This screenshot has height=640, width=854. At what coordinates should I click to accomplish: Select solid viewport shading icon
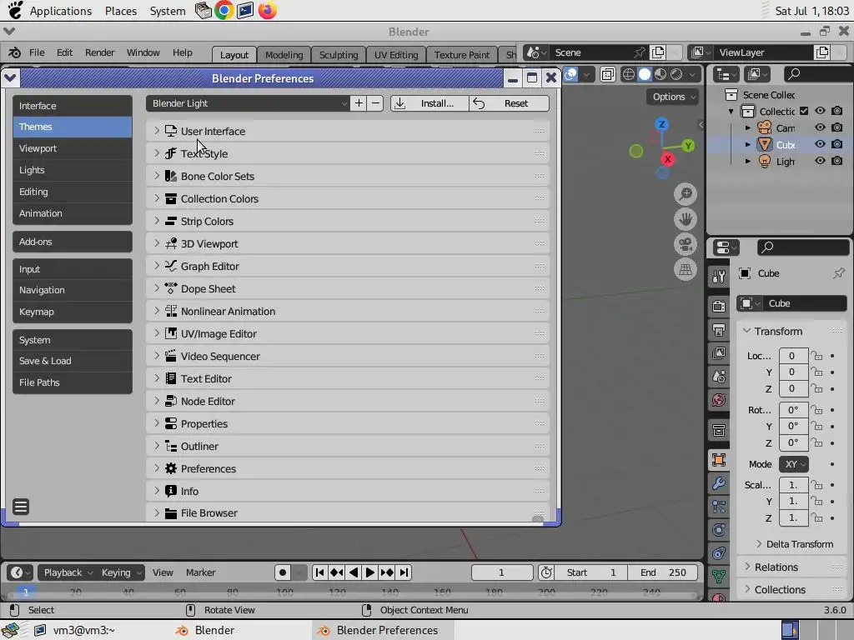(645, 74)
